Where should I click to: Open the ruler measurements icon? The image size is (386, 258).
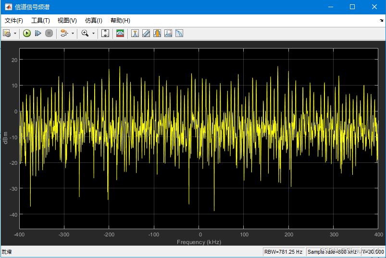point(146,33)
